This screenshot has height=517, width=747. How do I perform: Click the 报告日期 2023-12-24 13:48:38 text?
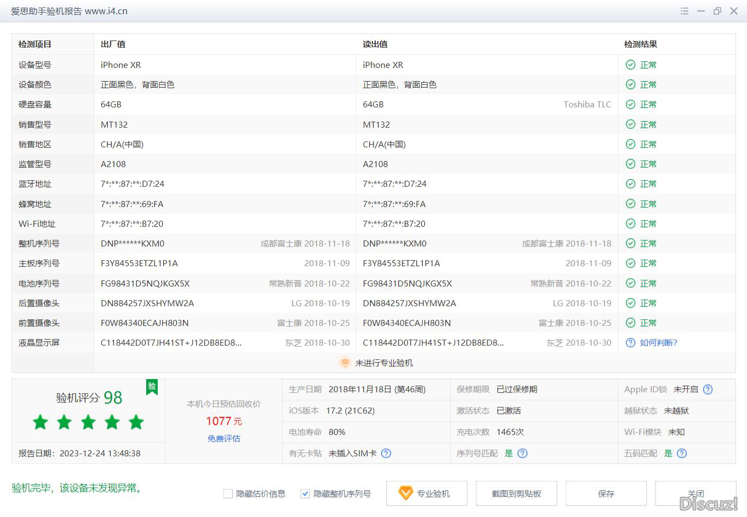click(x=79, y=453)
